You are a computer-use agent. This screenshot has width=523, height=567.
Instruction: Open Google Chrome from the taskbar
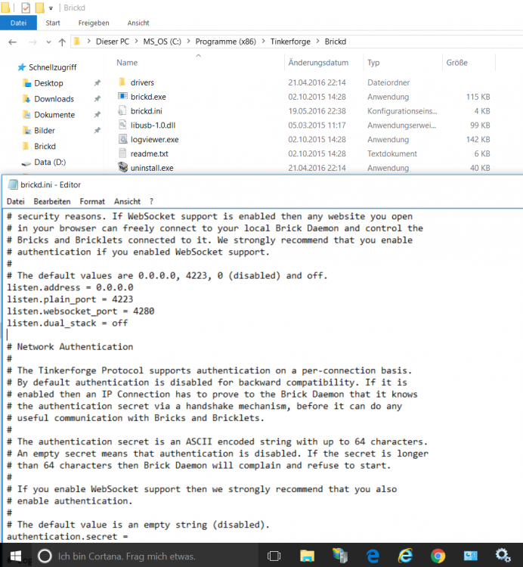pos(438,556)
